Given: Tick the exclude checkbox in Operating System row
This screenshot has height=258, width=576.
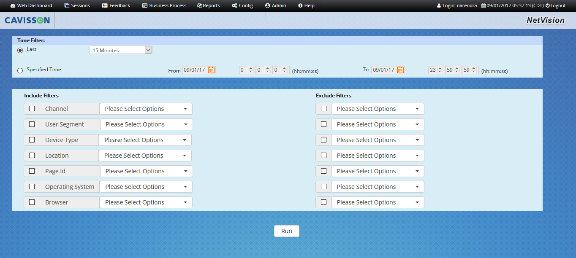Looking at the screenshot, I should click(323, 187).
